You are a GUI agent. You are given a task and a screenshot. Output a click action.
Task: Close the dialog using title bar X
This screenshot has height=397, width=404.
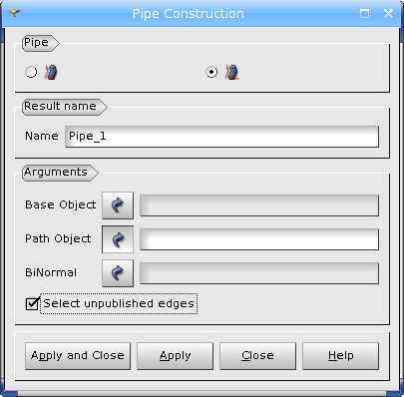click(x=388, y=14)
